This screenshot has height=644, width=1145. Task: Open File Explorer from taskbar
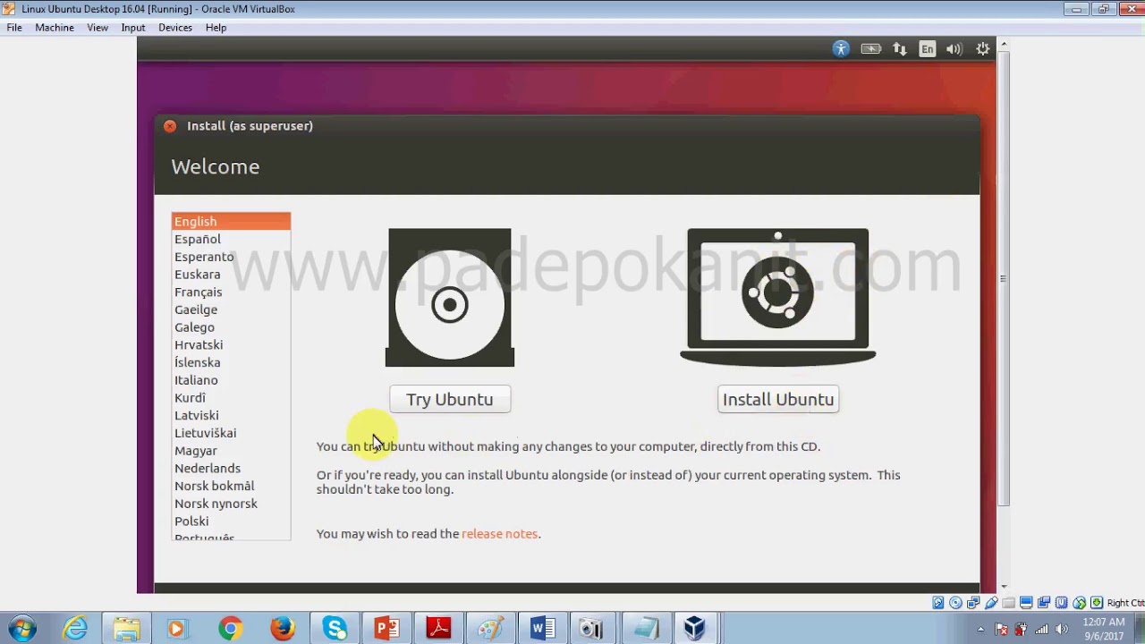[x=126, y=629]
